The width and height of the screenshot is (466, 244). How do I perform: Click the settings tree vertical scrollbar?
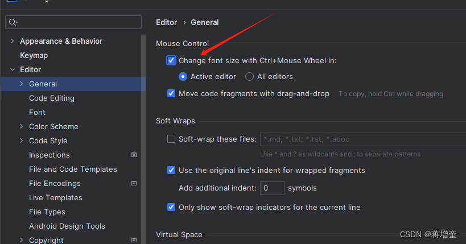(x=143, y=139)
